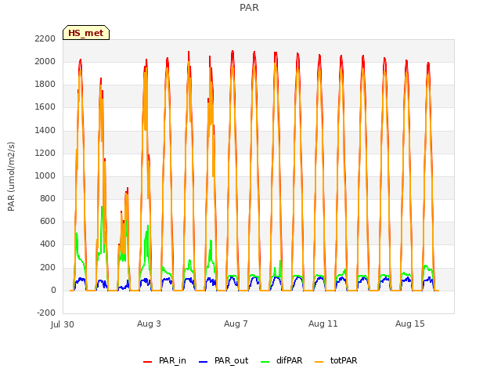
Task: Click the y-axis title PAR (umol/m2/s)
Action: pyautogui.click(x=11, y=176)
